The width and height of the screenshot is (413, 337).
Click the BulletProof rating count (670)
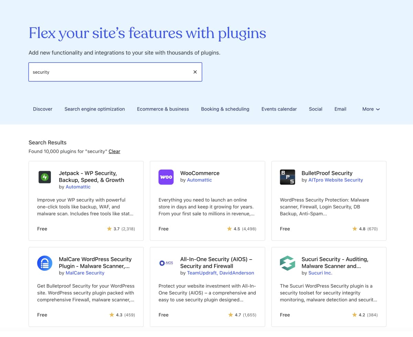[372, 229]
